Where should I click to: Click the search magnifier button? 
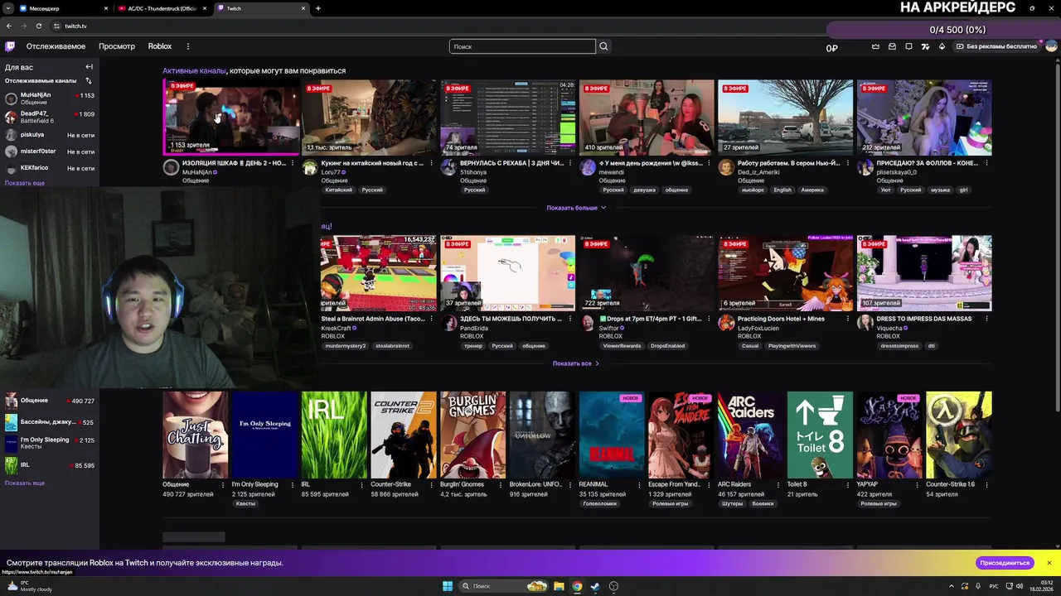point(603,46)
